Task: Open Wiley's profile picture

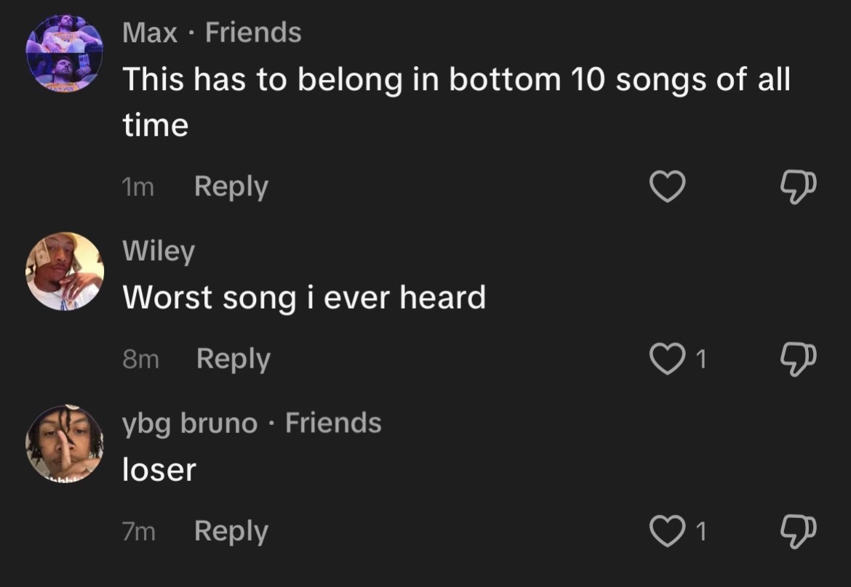Action: pos(64,271)
